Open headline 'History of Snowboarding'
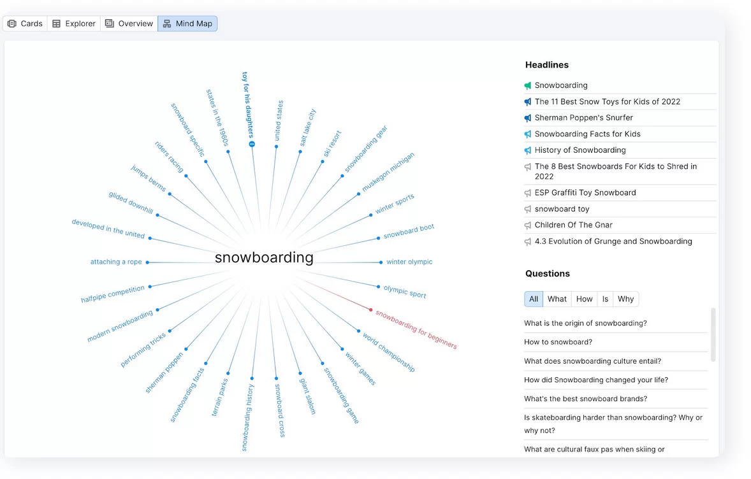The width and height of the screenshot is (751, 479). [580, 150]
